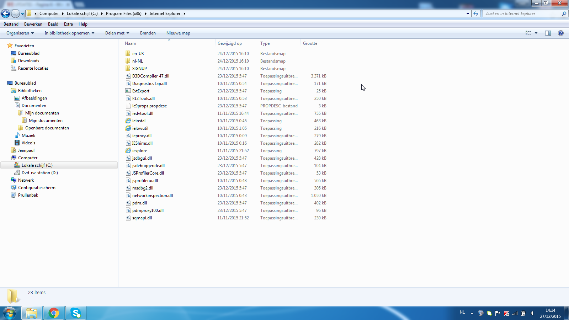Select the file named networkinspection.dll
This screenshot has width=569, height=320.
pos(153,196)
